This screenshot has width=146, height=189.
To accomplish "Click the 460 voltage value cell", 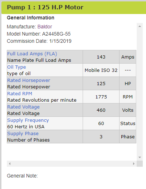I will (101, 110).
